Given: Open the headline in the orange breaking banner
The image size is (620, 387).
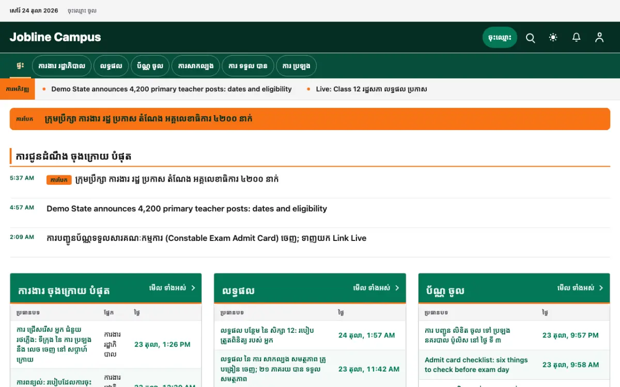Looking at the screenshot, I should (x=148, y=119).
